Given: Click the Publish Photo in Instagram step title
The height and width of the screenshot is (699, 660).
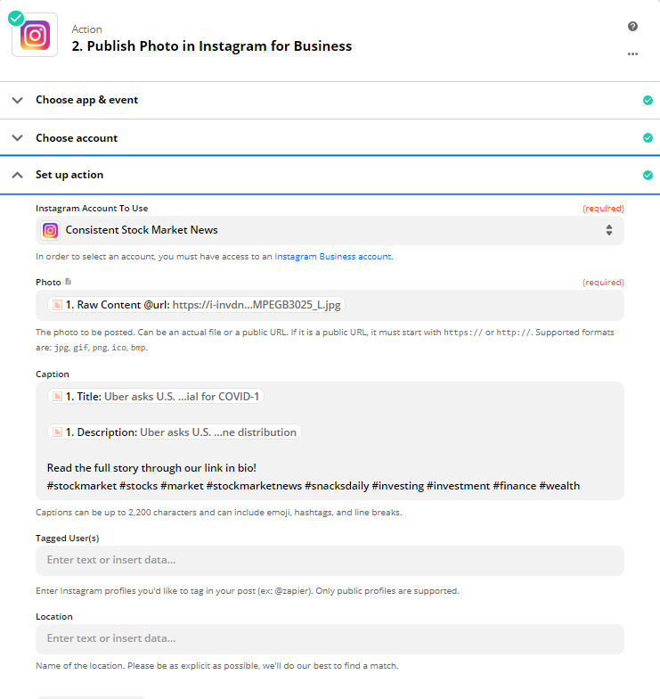Looking at the screenshot, I should click(212, 46).
